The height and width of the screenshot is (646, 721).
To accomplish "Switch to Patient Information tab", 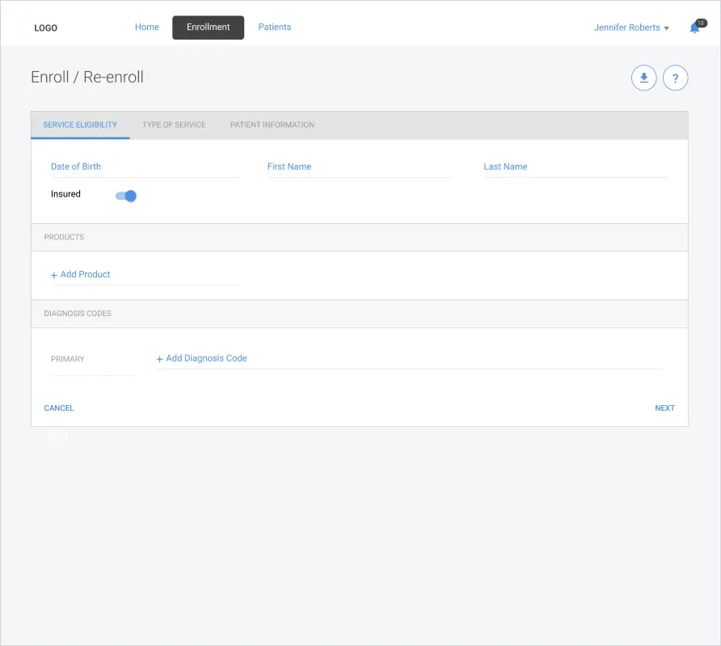I will click(272, 125).
